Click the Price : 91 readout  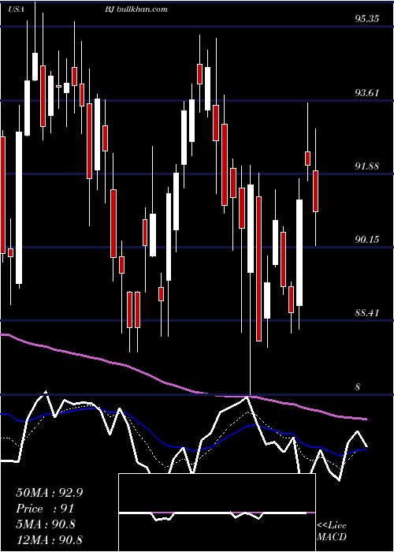pos(45,509)
